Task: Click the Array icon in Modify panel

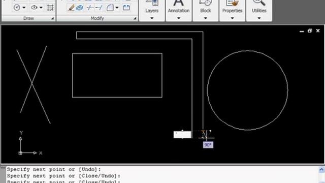Action: [x=126, y=8]
